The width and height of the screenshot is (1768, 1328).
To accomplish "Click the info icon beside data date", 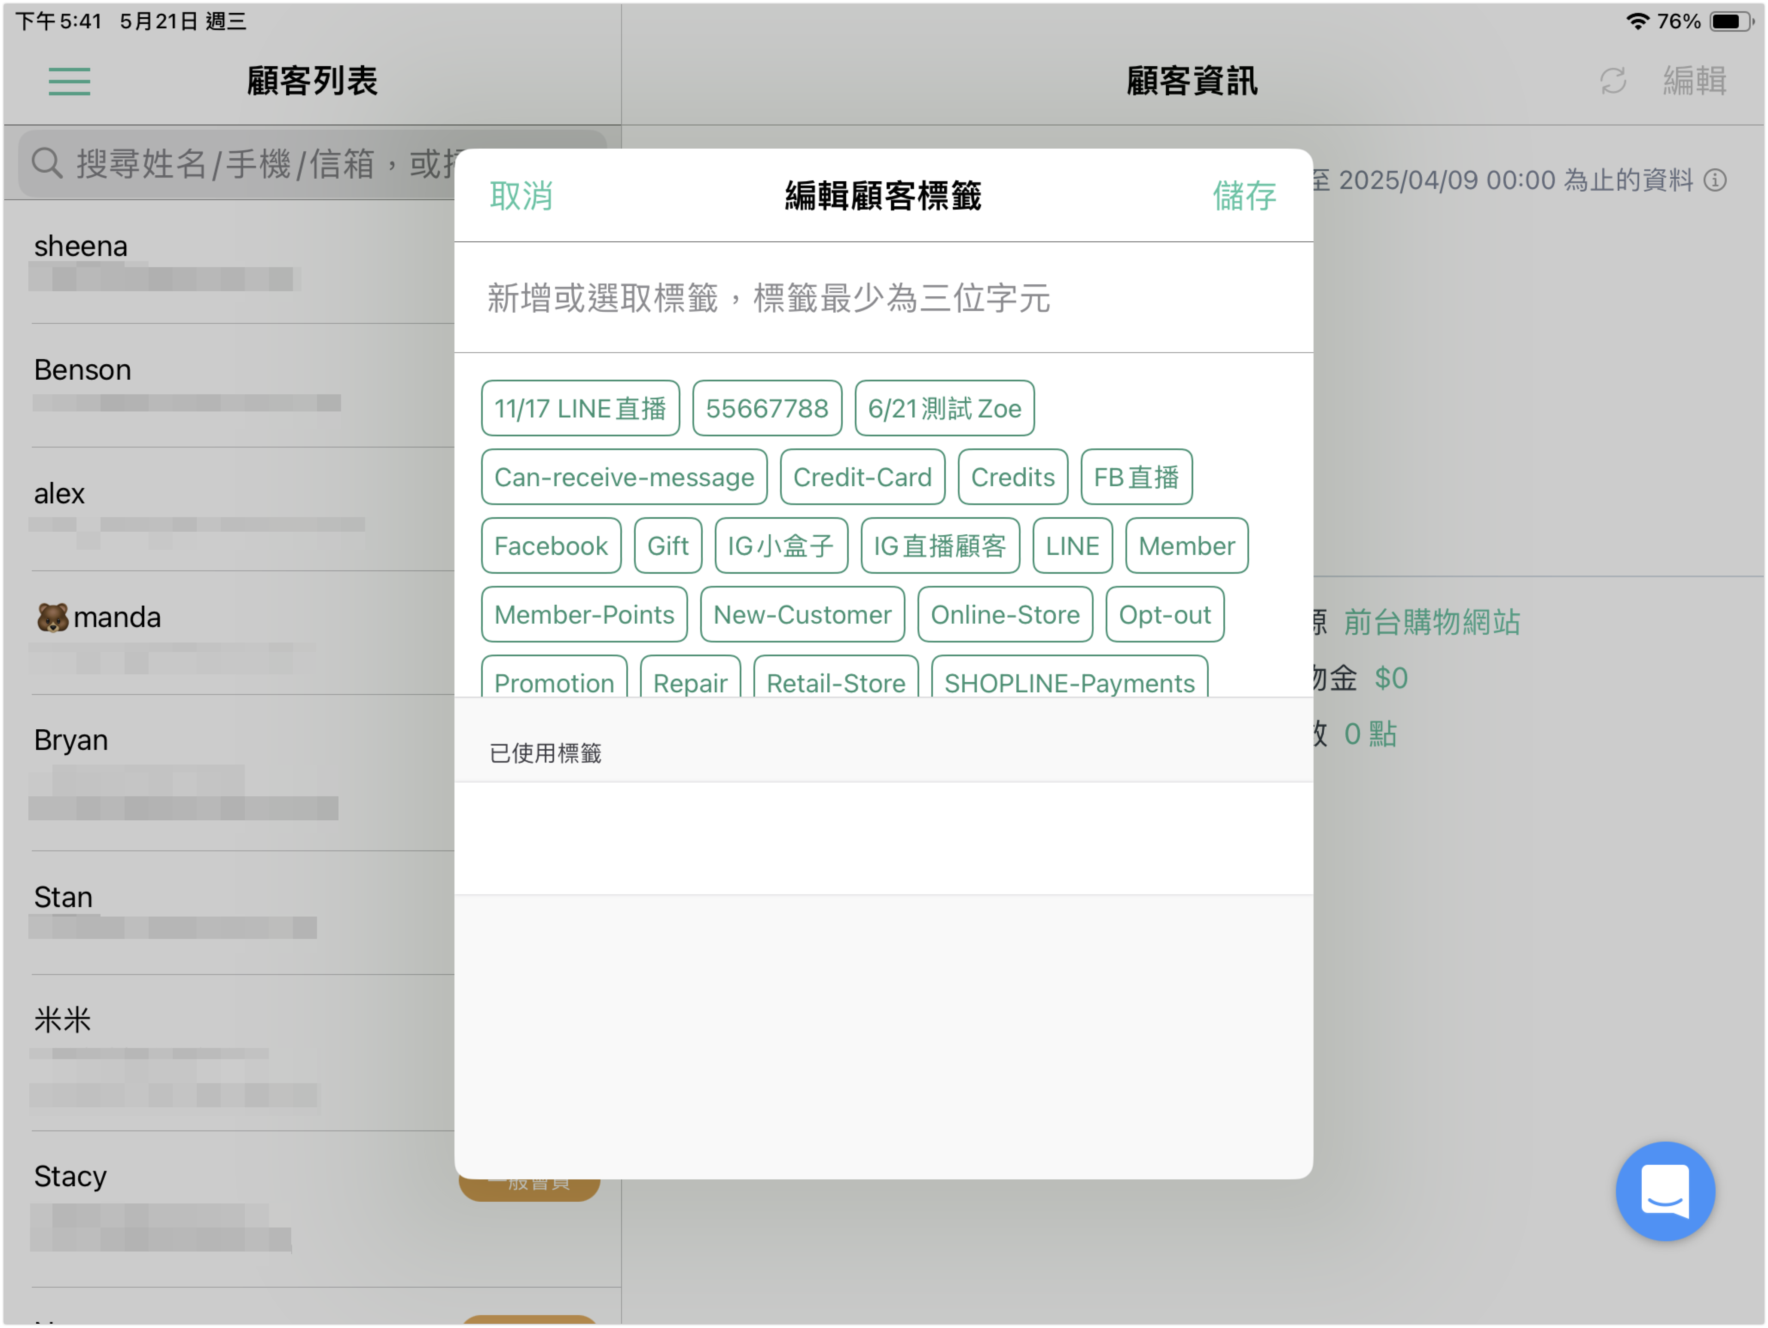I will point(1714,180).
